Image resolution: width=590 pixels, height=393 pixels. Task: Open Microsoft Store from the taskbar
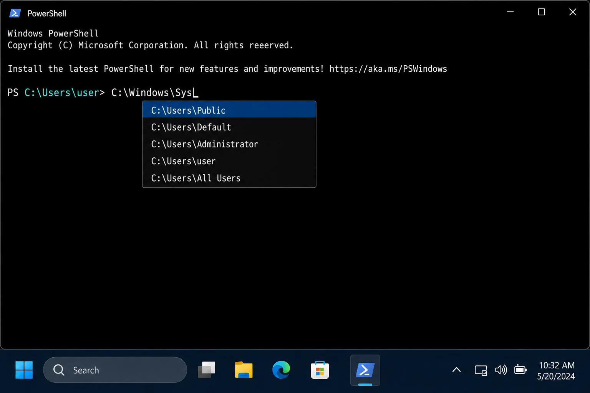[x=320, y=370]
